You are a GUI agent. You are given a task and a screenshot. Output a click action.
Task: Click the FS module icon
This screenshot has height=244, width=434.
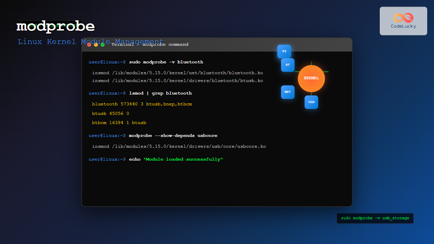point(284,52)
